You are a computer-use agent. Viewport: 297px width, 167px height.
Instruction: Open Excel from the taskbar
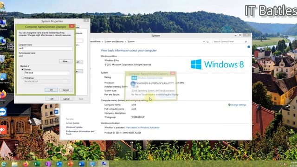(37, 164)
